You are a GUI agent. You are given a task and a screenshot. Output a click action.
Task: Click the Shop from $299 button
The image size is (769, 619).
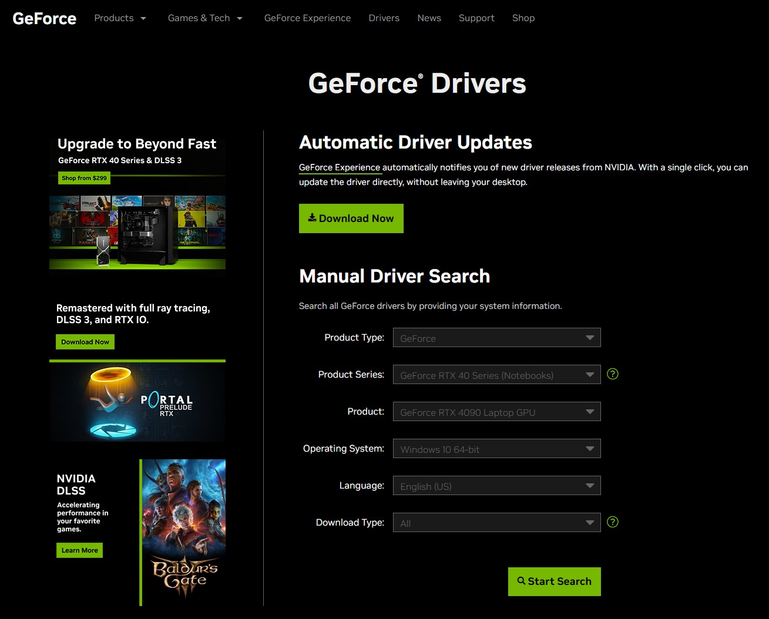pos(84,178)
